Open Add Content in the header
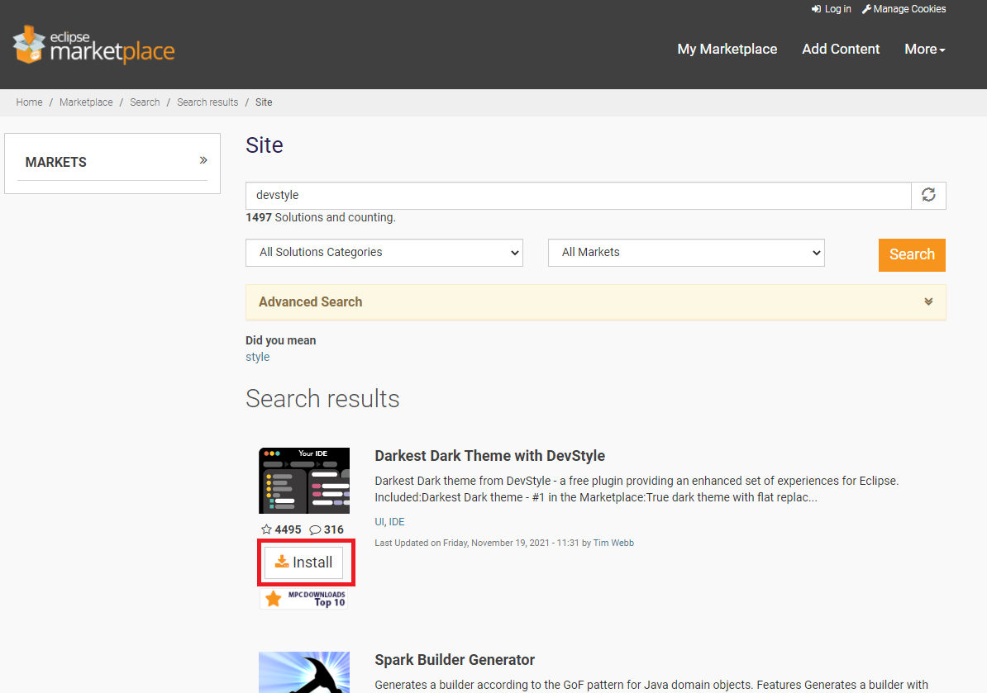Screen dimensions: 987x693 (841, 49)
